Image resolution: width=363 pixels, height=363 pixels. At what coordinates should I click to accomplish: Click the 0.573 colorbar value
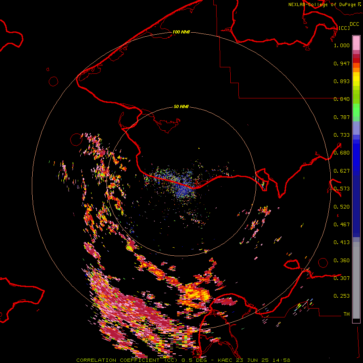point(342,189)
